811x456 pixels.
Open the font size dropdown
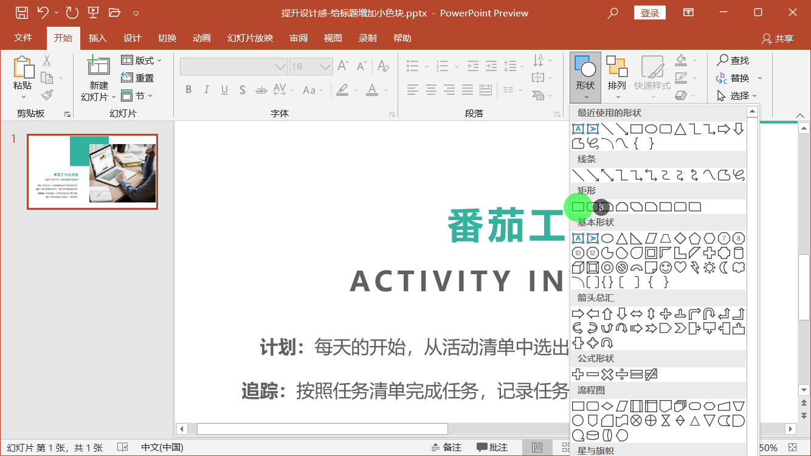(326, 66)
